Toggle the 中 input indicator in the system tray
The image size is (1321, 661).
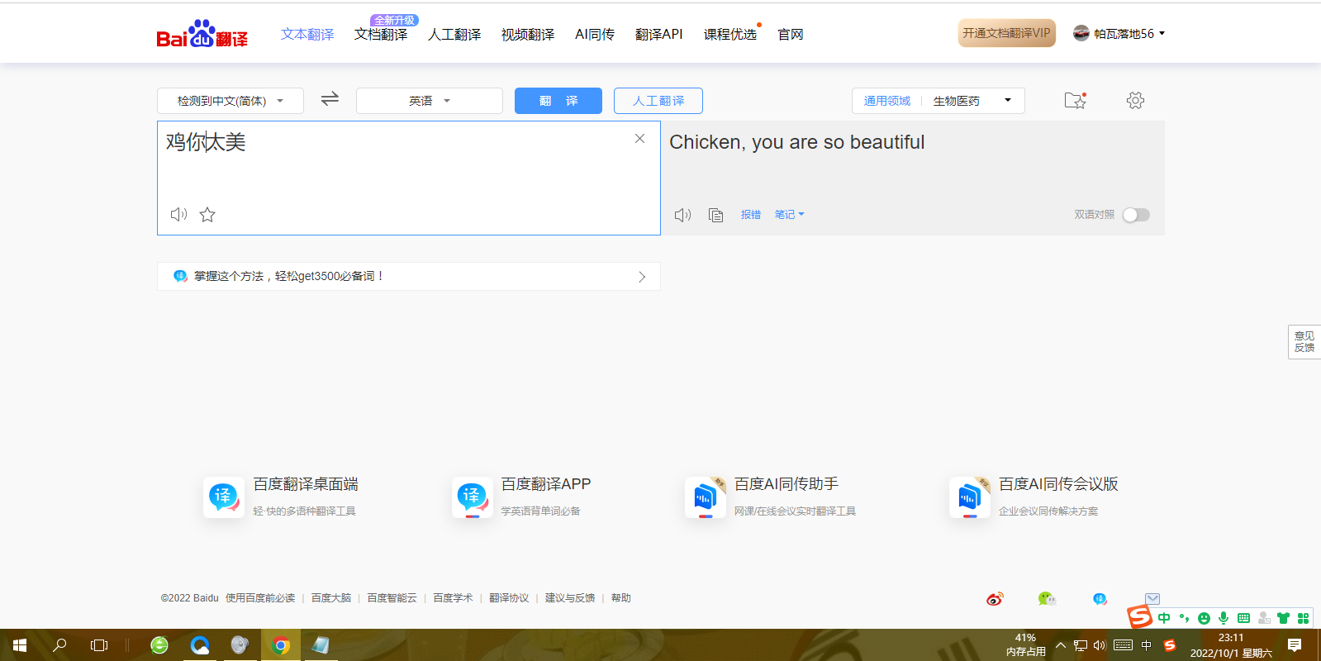1146,645
